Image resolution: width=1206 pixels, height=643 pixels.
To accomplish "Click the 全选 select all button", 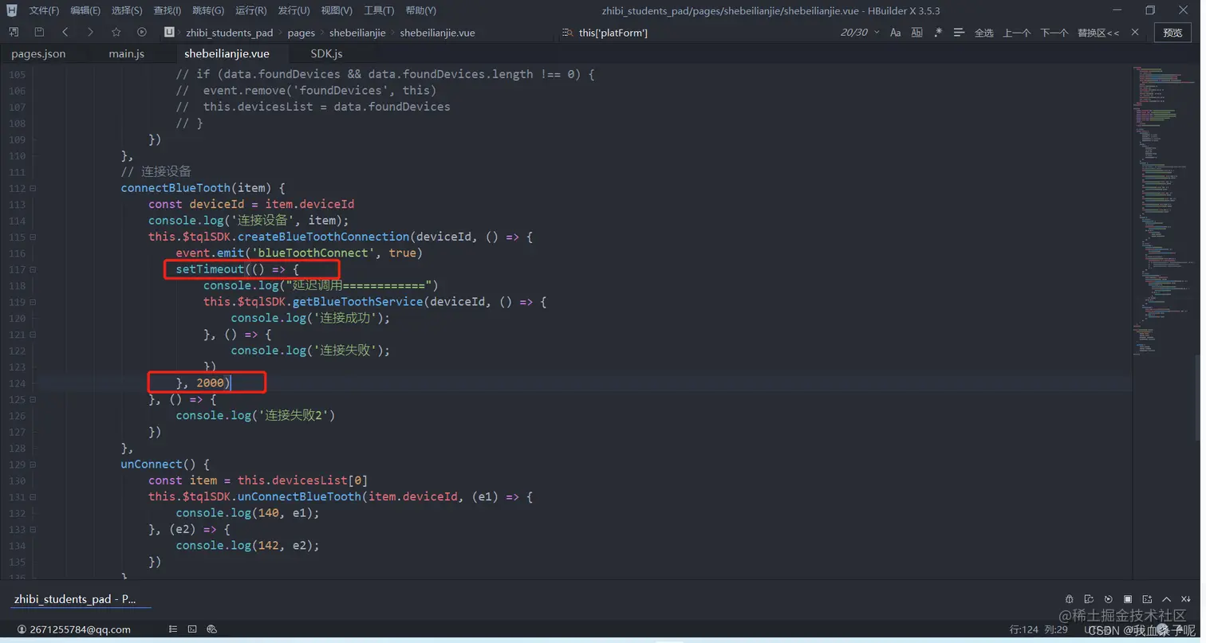I will pos(984,33).
